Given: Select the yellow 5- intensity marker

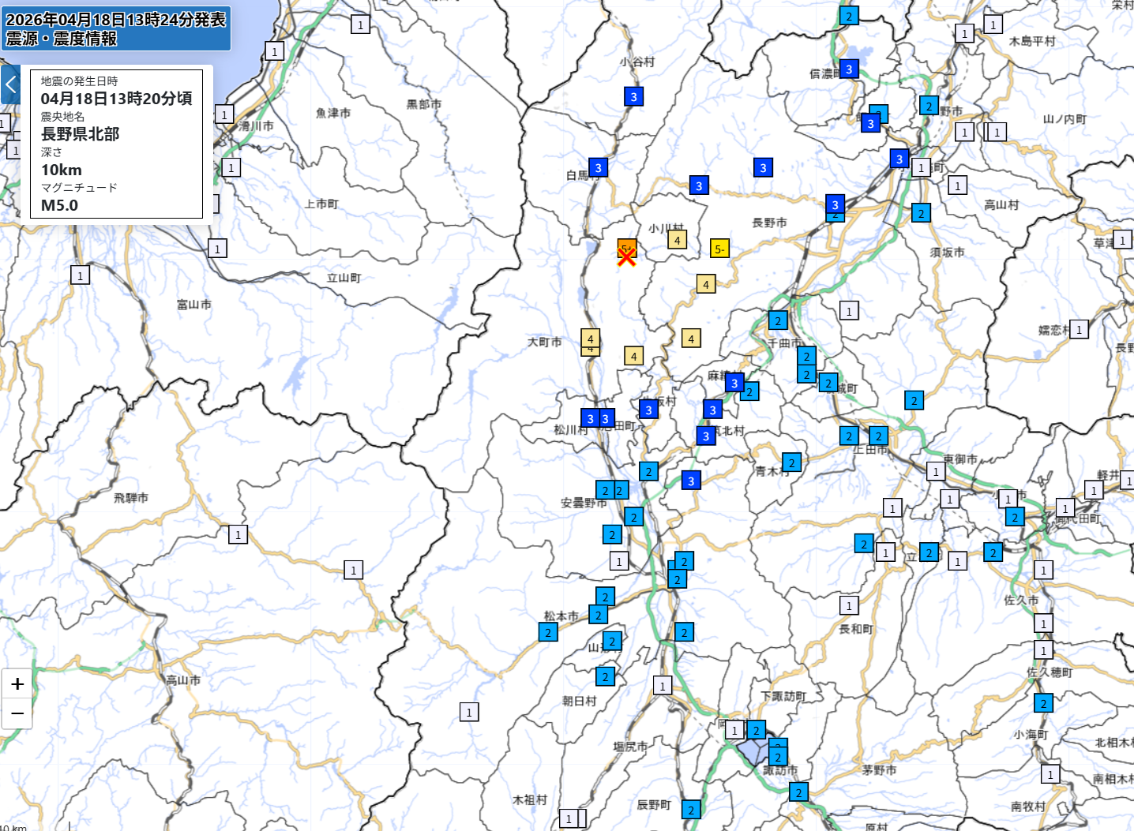Looking at the screenshot, I should point(719,249).
